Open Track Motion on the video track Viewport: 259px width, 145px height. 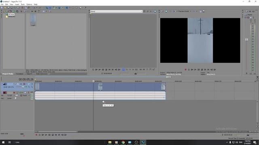18,84
